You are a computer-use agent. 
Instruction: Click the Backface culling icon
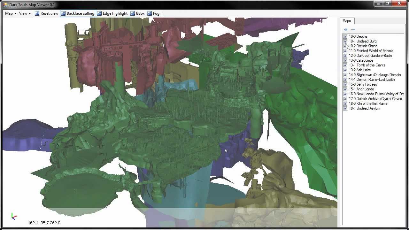[63, 13]
